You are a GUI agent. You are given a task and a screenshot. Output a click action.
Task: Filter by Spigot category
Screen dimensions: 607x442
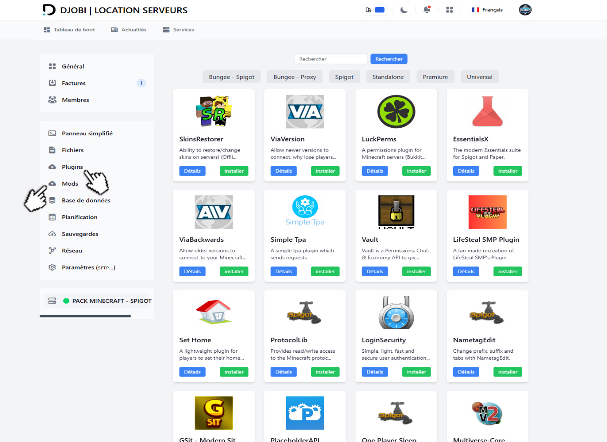pyautogui.click(x=344, y=77)
